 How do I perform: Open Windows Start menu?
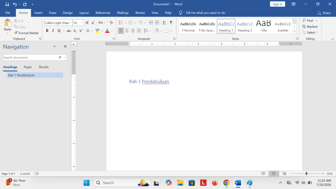point(87,183)
